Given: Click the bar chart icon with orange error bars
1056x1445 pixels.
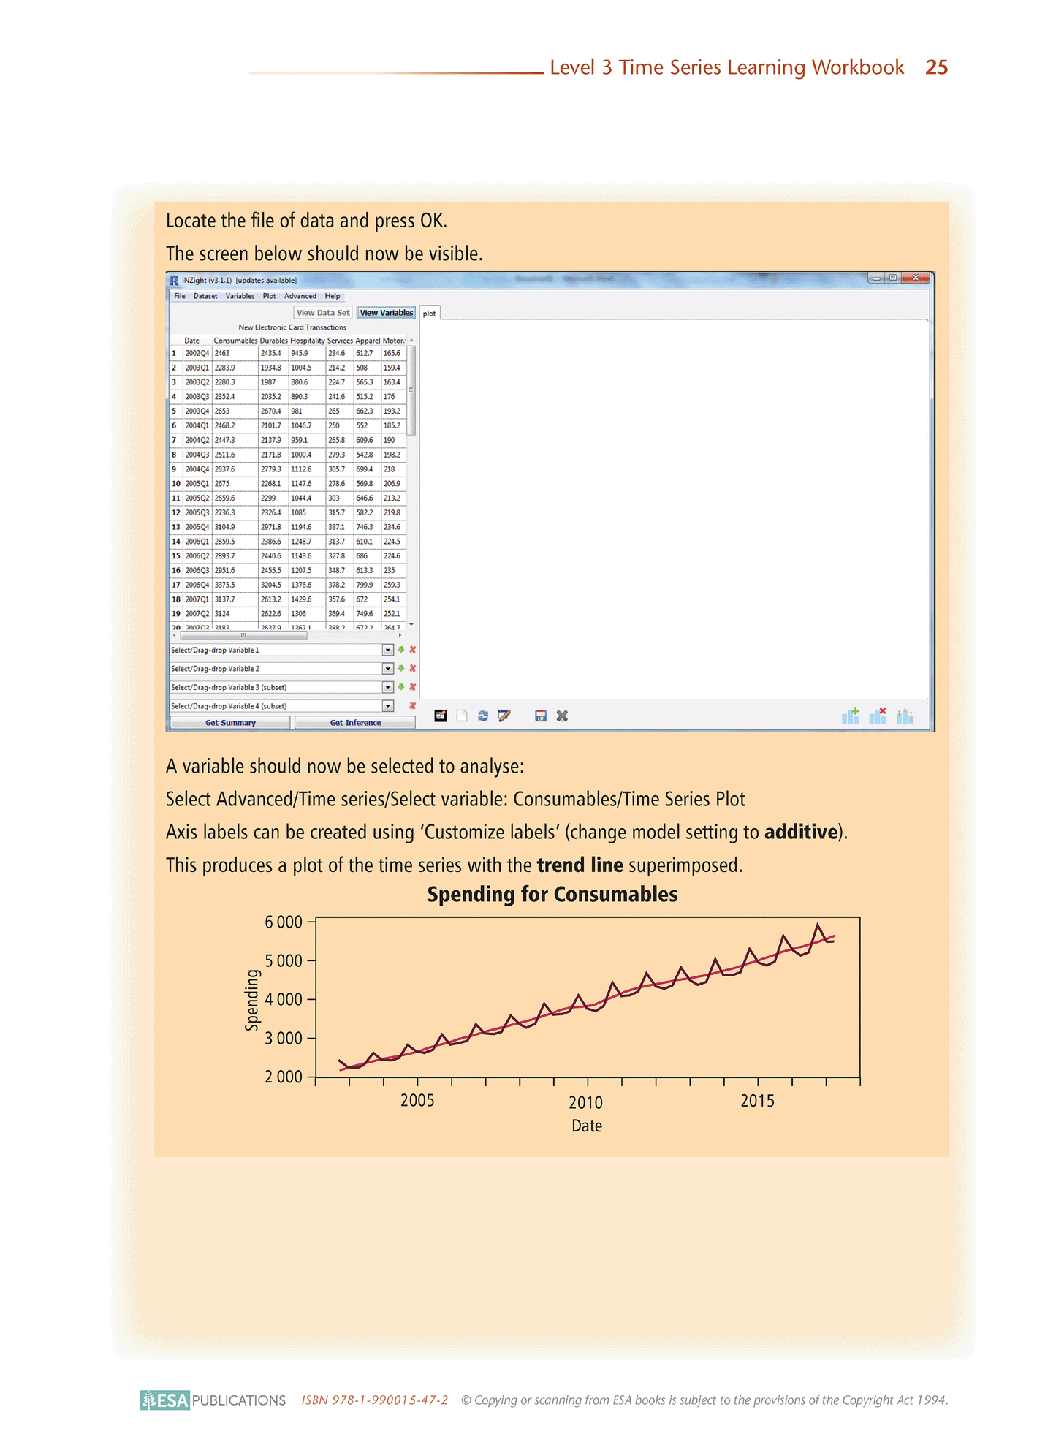Looking at the screenshot, I should point(905,716).
